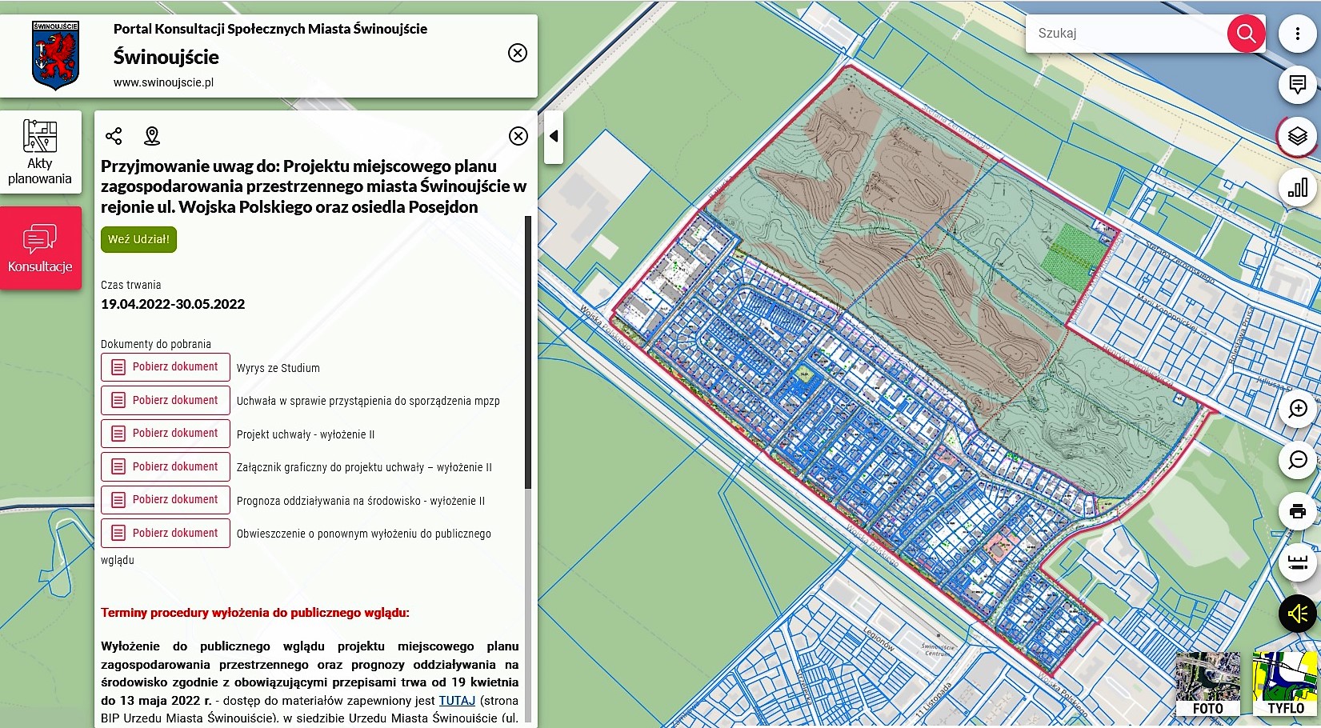Click the share icon in consultation panel
Viewport: 1321px width, 728px height.
[114, 136]
